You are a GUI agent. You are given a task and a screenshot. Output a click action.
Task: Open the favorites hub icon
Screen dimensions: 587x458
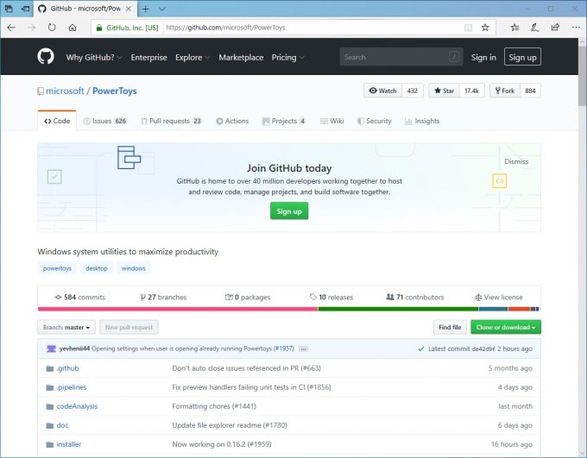click(514, 28)
